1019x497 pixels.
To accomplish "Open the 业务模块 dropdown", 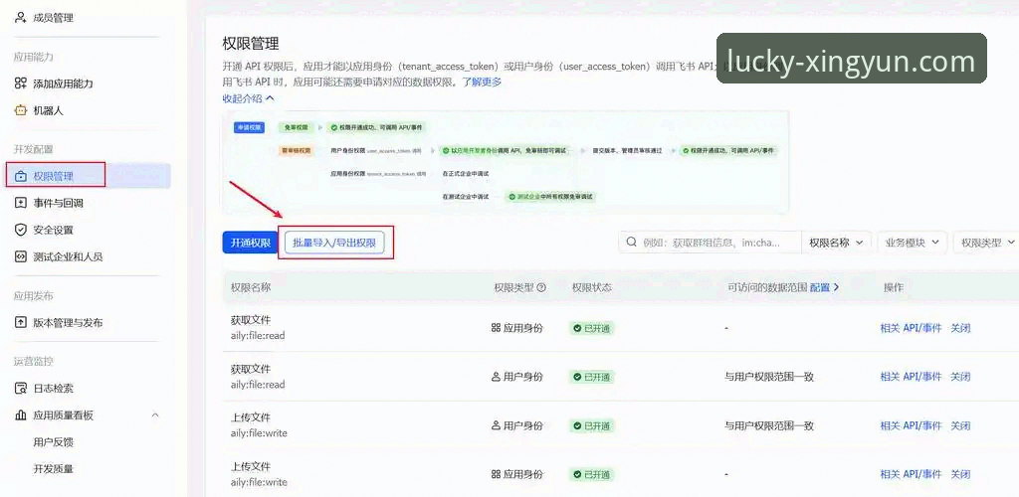I will (913, 242).
